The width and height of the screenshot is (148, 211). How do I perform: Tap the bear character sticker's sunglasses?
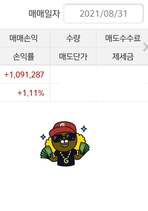(x=64, y=137)
